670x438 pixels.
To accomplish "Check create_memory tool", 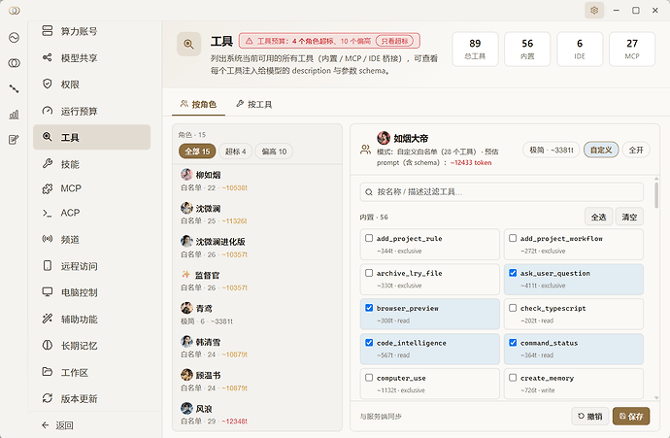I will [513, 378].
